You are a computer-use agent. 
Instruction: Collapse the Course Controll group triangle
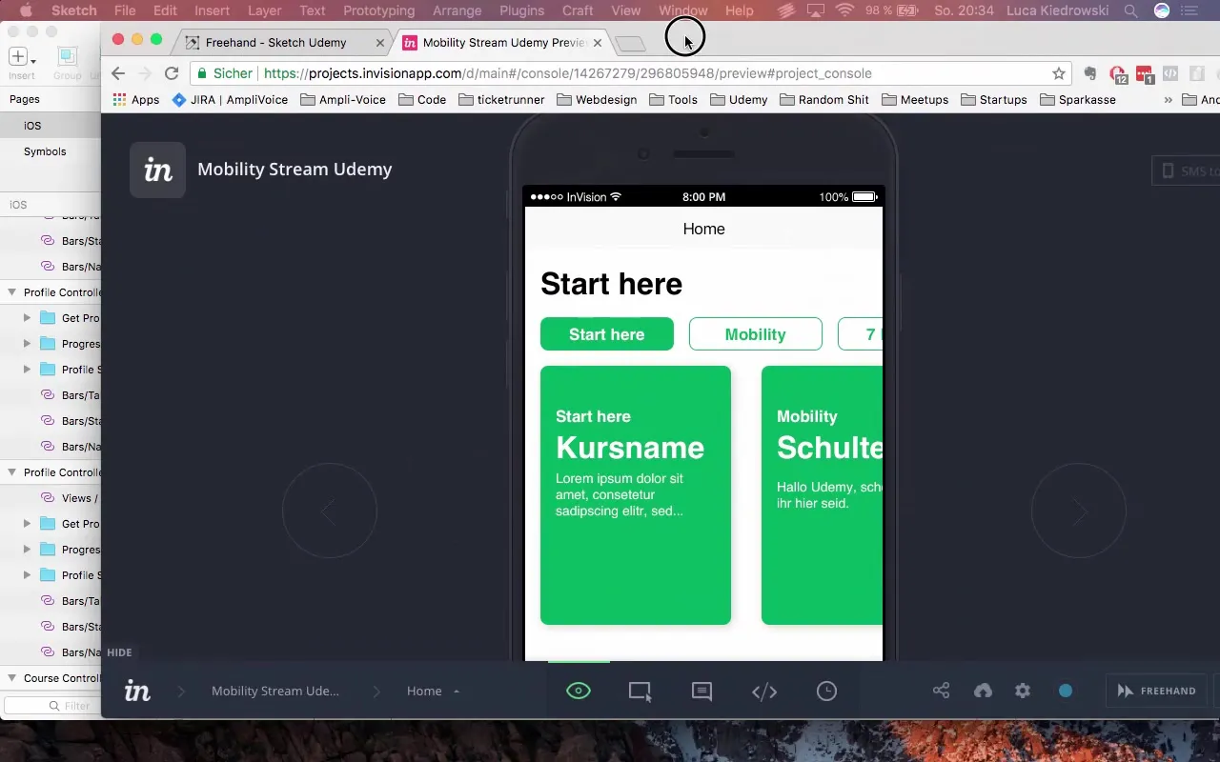point(12,678)
